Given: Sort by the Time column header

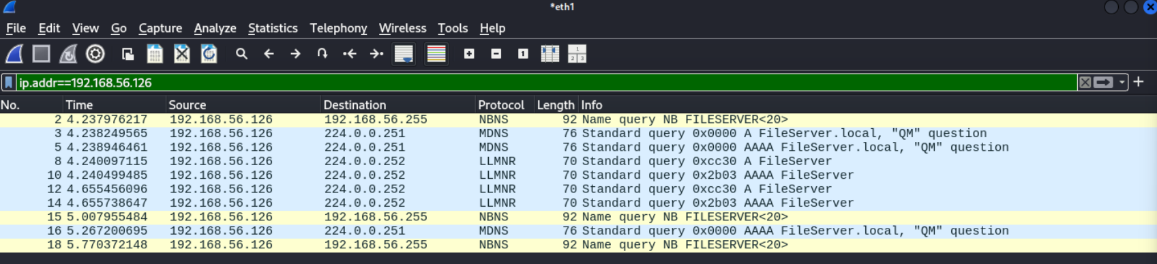Looking at the screenshot, I should [115, 105].
